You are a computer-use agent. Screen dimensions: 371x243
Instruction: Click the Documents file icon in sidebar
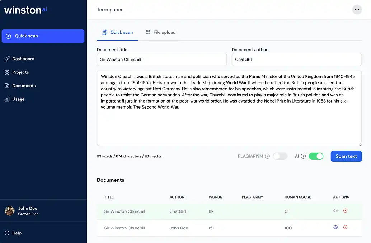7,86
